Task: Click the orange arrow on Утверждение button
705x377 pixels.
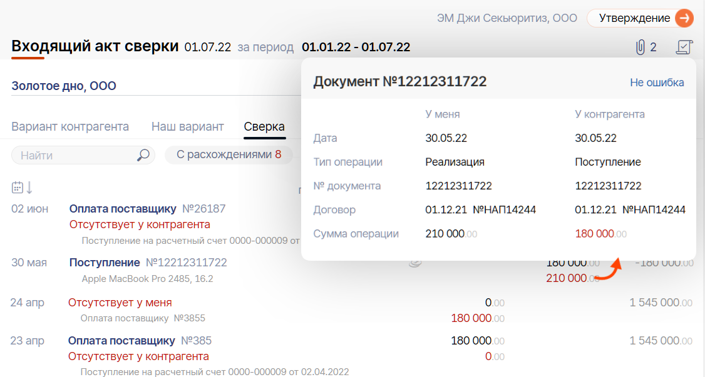Action: click(x=684, y=18)
